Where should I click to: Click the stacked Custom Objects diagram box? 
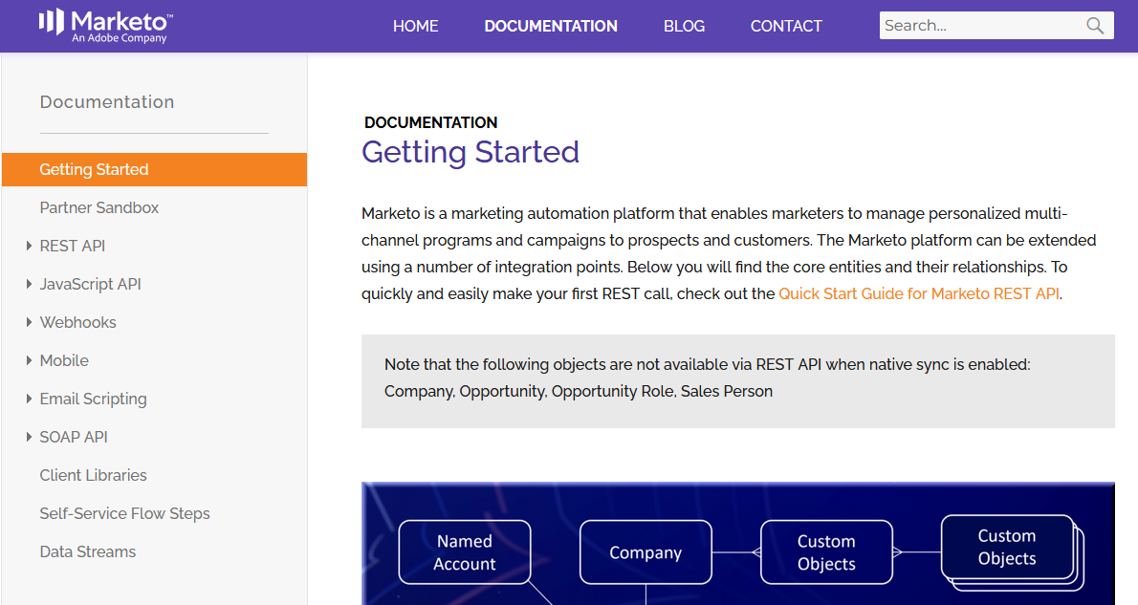click(1012, 552)
